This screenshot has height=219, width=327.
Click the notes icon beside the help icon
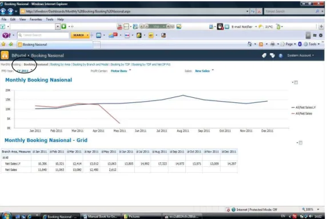[272, 55]
